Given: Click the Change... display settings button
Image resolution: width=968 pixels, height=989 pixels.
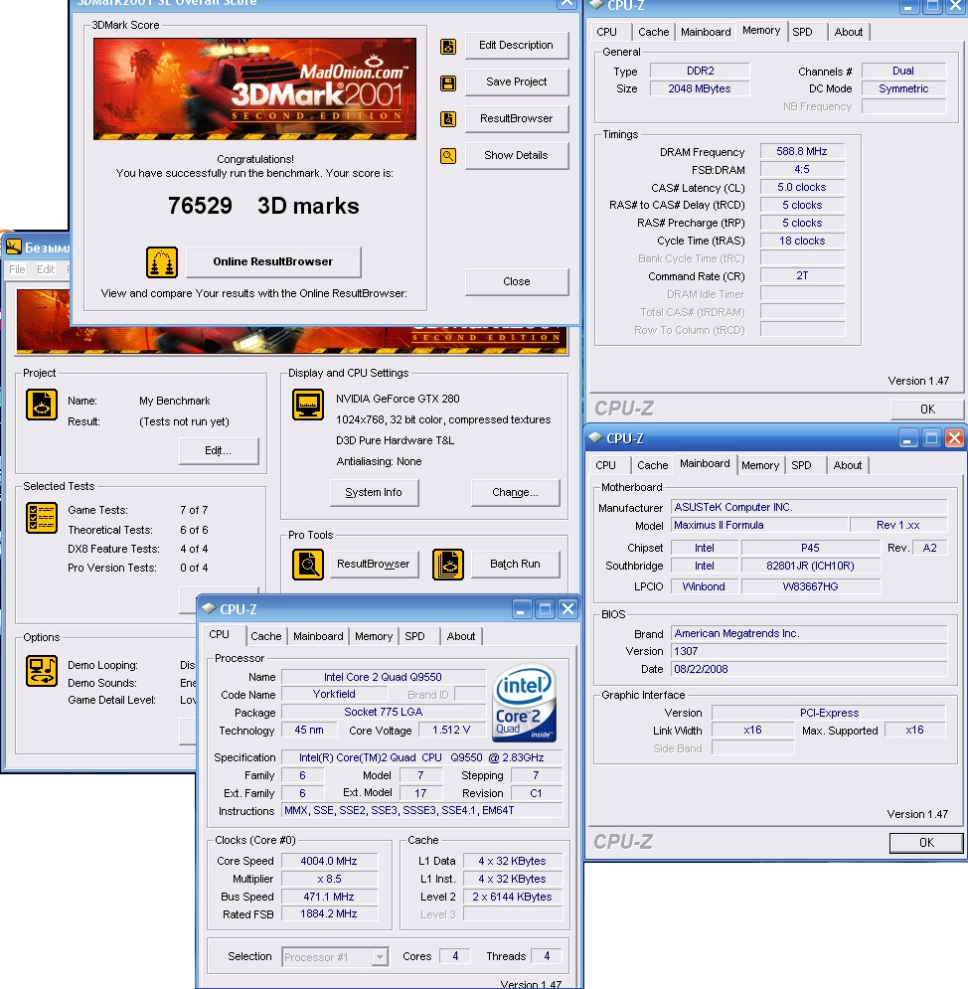Looking at the screenshot, I should [x=515, y=493].
